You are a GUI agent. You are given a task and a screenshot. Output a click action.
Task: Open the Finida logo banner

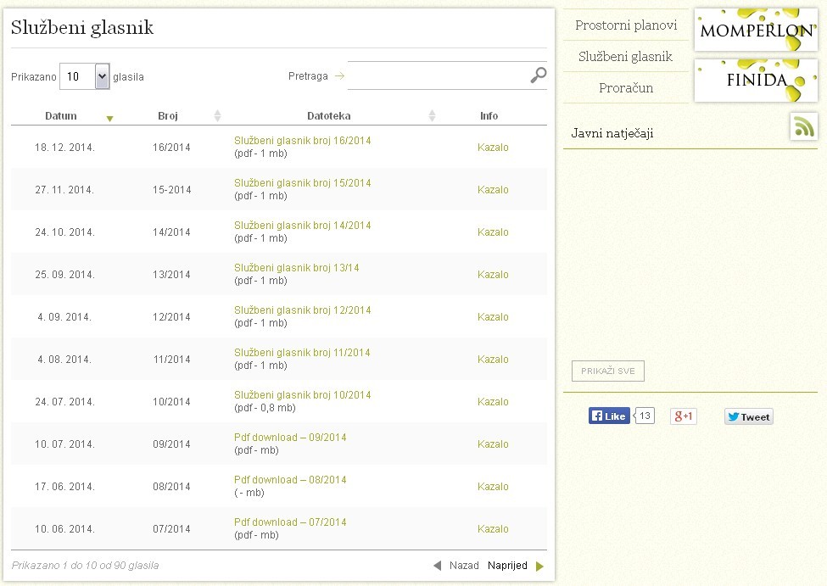[756, 81]
